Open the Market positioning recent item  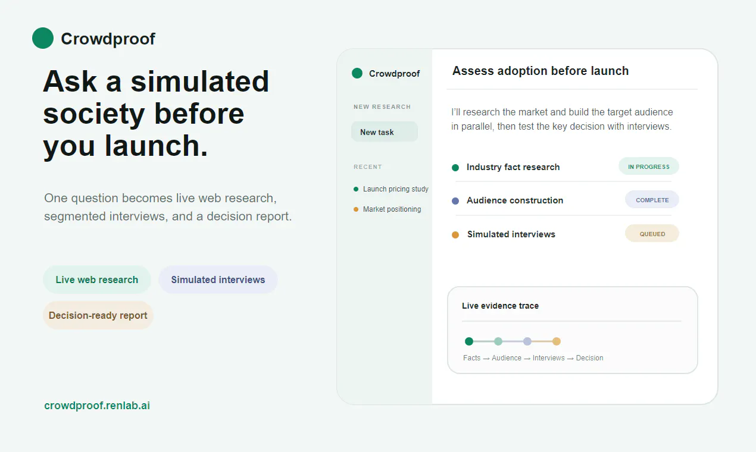(392, 209)
